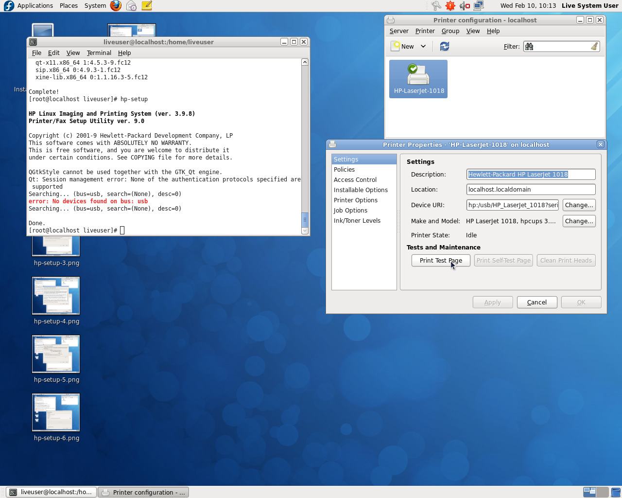
Task: Click the terminal vertical scrollbar handle
Action: pyautogui.click(x=305, y=219)
